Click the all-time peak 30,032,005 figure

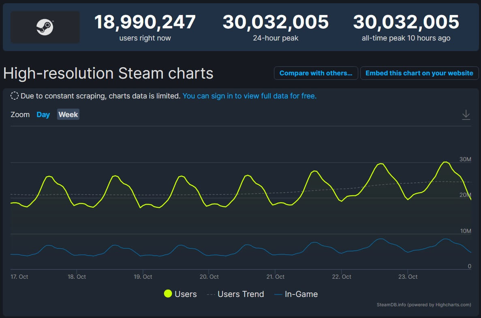[x=406, y=22]
